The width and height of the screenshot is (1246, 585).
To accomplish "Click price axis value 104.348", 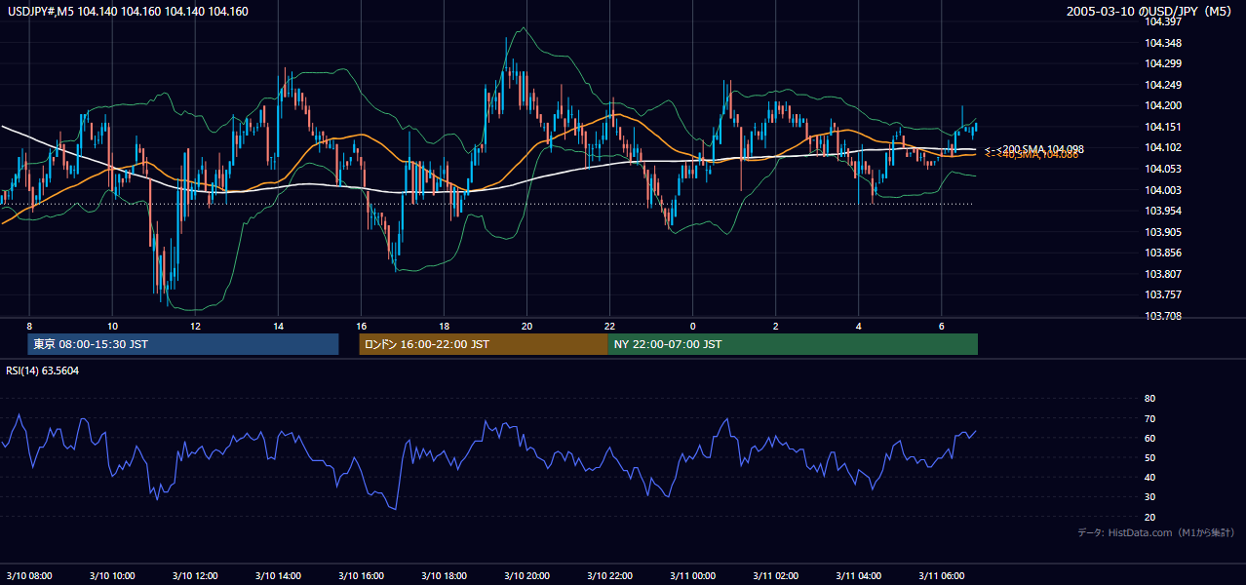I will point(1163,43).
